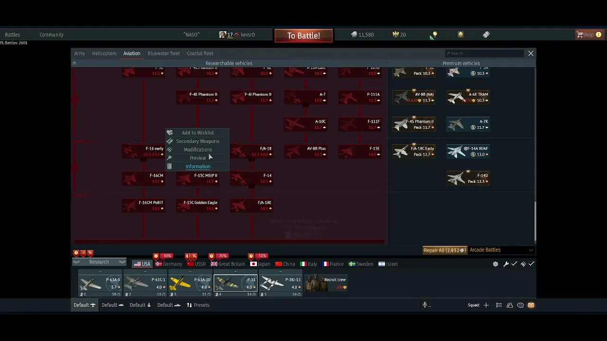Viewport: 607px width, 341px height.
Task: Select P-38J-15 crew slot
Action: (280, 284)
